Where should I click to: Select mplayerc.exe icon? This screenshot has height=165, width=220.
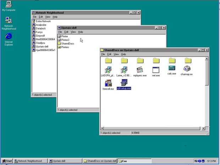tap(140, 72)
